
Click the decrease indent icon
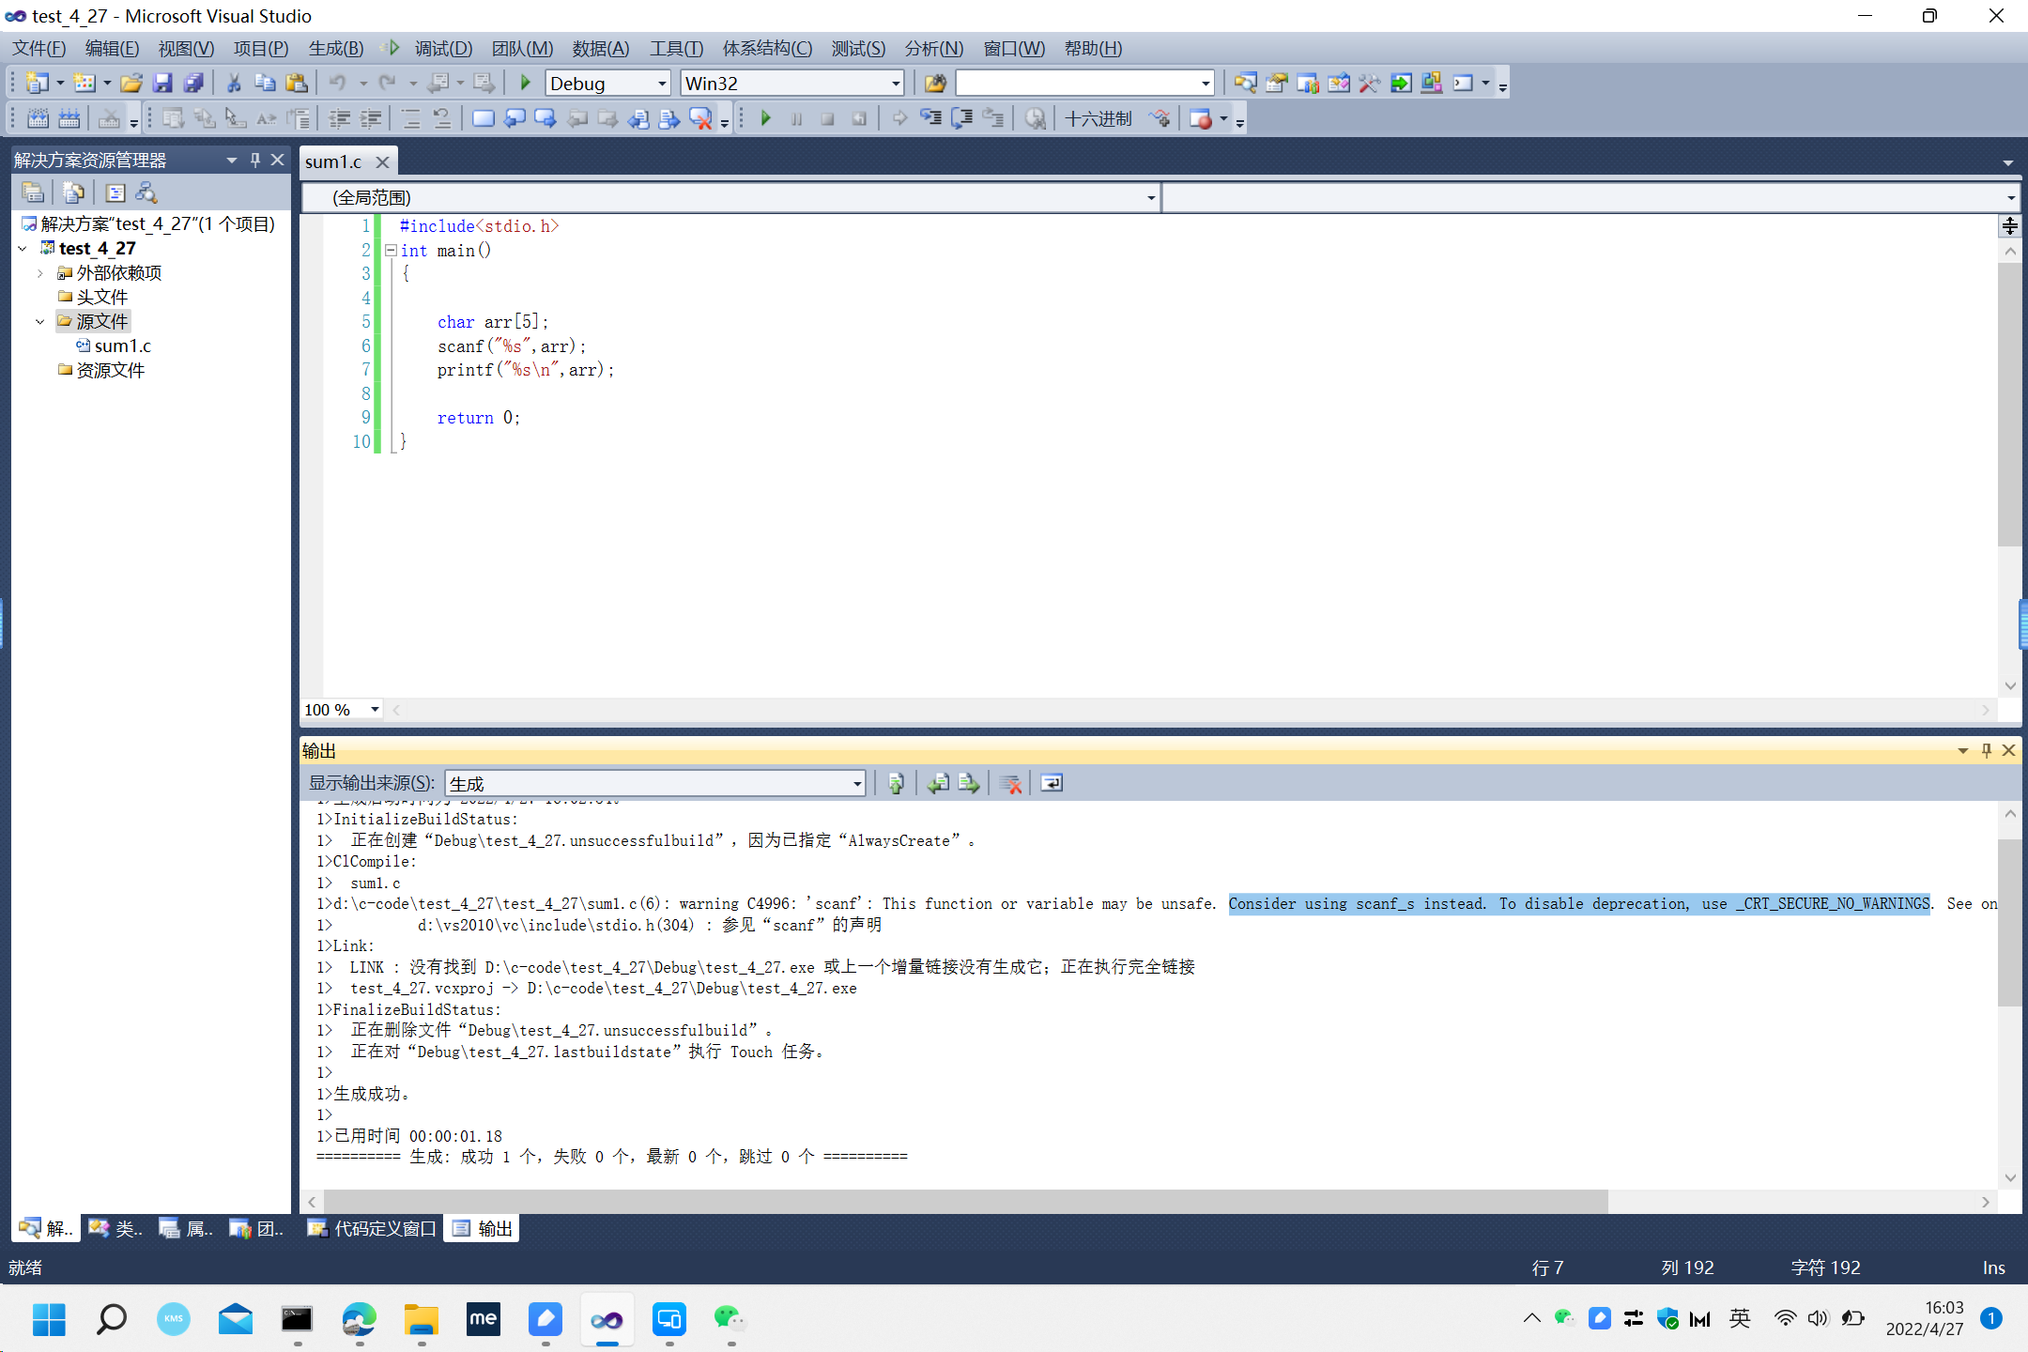(340, 119)
